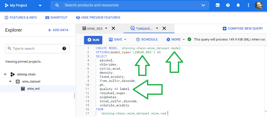Expand the search bar dropdown arrow

click(x=203, y=5)
